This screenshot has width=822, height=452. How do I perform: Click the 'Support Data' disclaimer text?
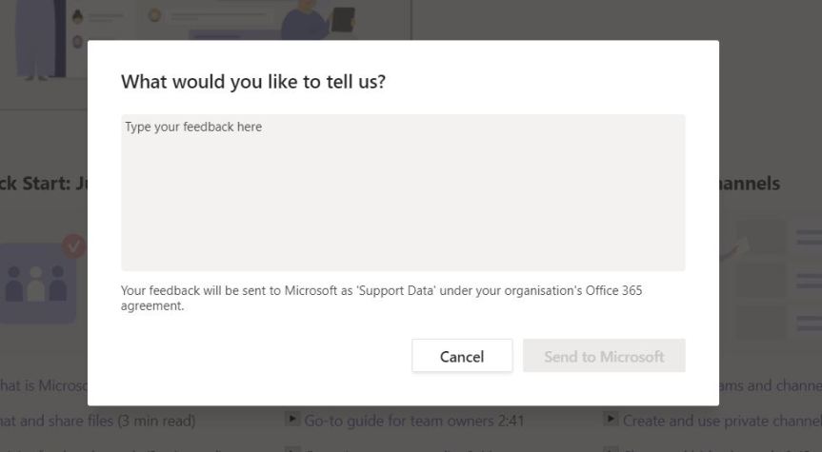[381, 298]
